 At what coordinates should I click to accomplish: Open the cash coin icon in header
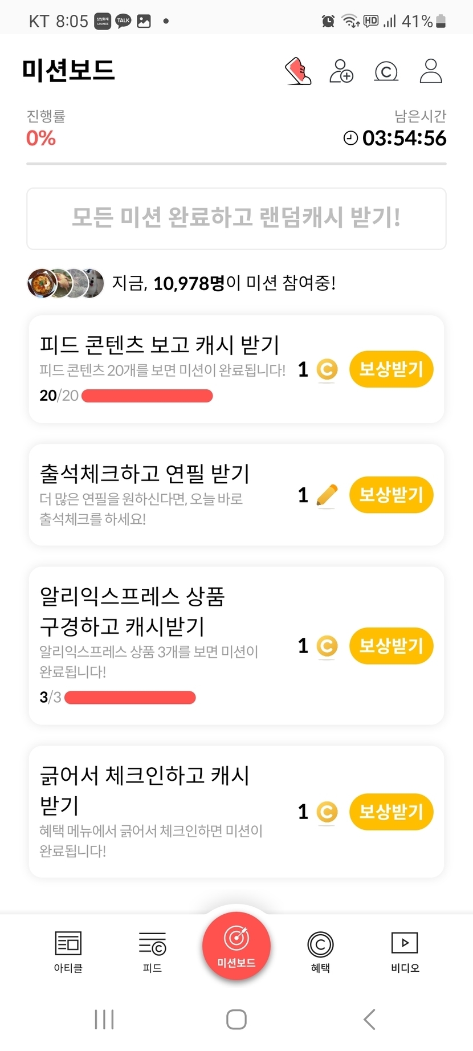(x=386, y=71)
